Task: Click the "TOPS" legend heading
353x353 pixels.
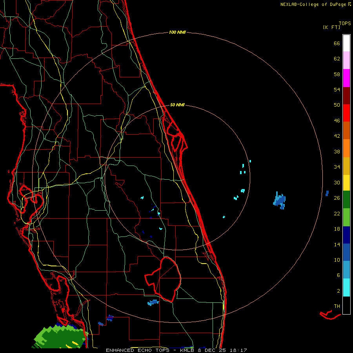Action: [345, 24]
